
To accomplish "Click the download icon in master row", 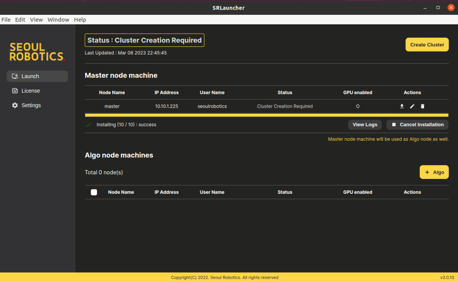I will pyautogui.click(x=402, y=106).
